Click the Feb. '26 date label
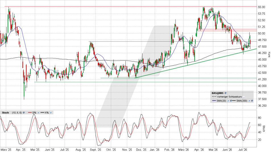Image resolution: width=273 pixels, height=153 pixels. pos(169,150)
